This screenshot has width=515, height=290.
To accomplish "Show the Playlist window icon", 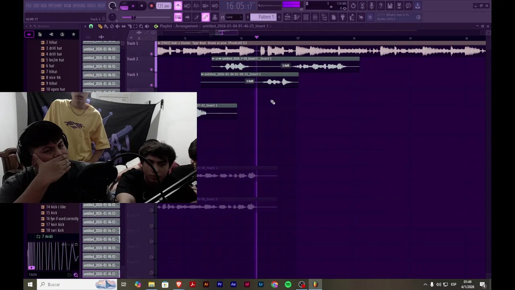I will point(287,17).
